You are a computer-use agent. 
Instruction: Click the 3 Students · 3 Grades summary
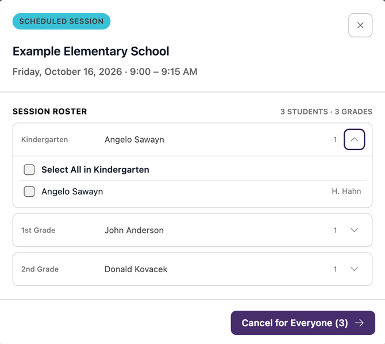click(x=326, y=112)
